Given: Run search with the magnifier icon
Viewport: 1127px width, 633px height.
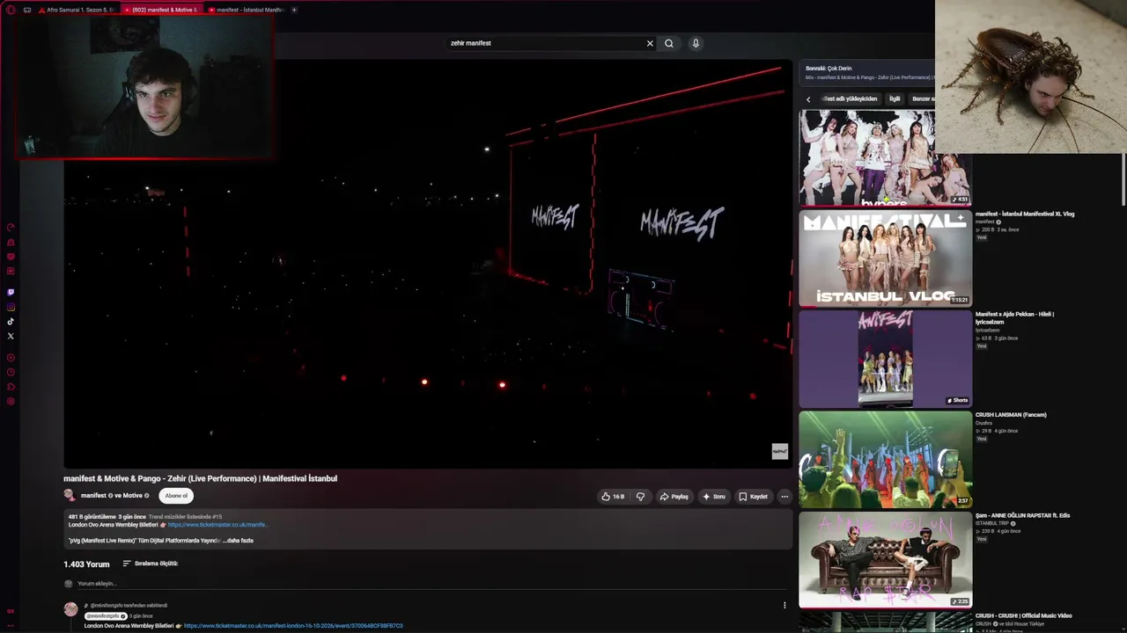Looking at the screenshot, I should [x=669, y=43].
